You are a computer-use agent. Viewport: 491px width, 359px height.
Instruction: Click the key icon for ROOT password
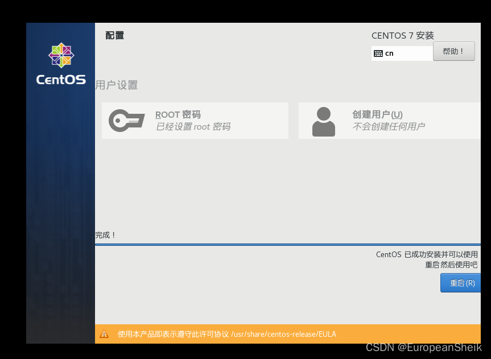pos(126,121)
